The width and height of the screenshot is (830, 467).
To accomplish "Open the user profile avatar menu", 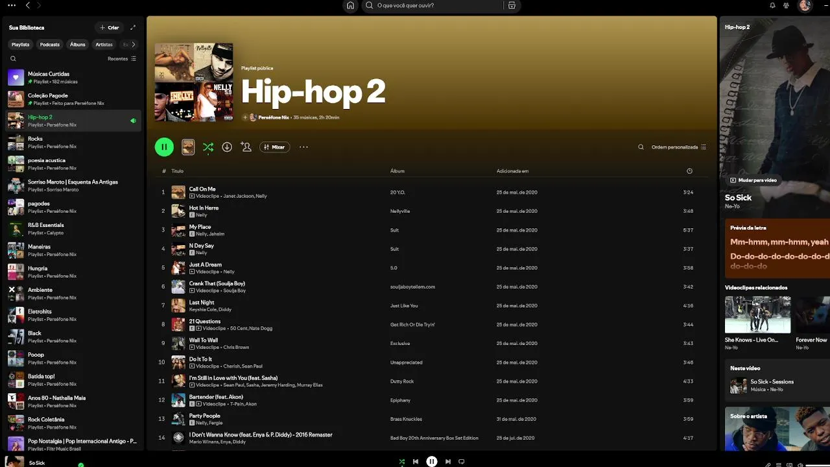I will click(805, 5).
